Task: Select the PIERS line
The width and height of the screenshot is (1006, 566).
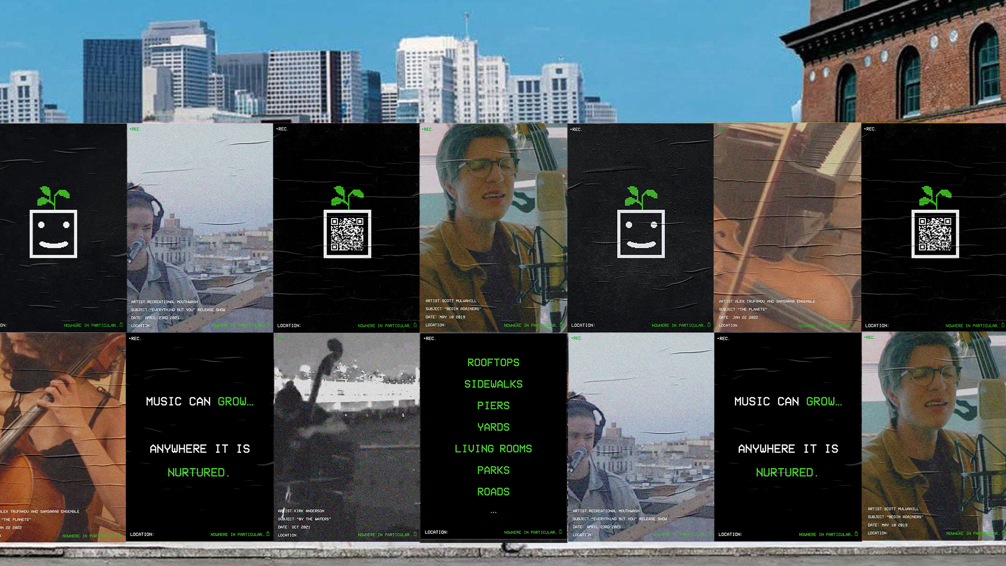Action: [493, 406]
